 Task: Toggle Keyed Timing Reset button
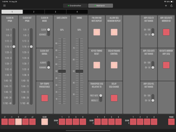[97, 65]
